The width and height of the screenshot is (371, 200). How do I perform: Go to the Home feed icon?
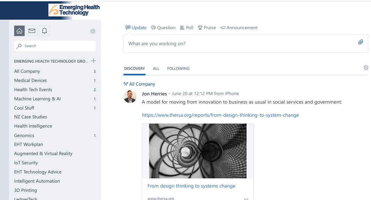tap(19, 31)
